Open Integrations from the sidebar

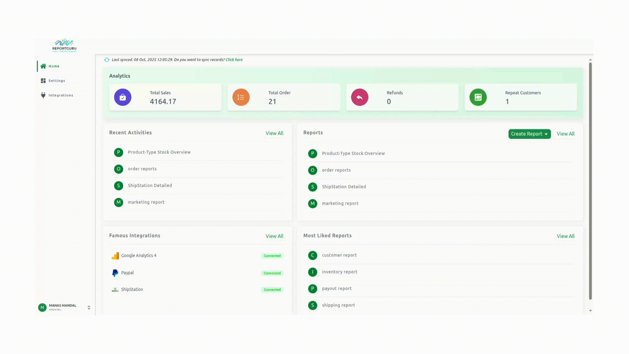pos(61,95)
